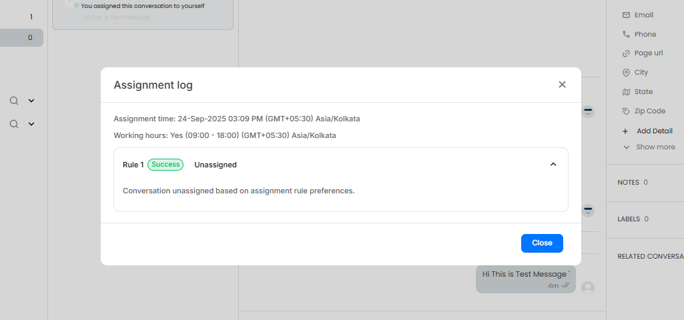Click the sender avatar beside the test message
The width and height of the screenshot is (684, 320).
(588, 287)
